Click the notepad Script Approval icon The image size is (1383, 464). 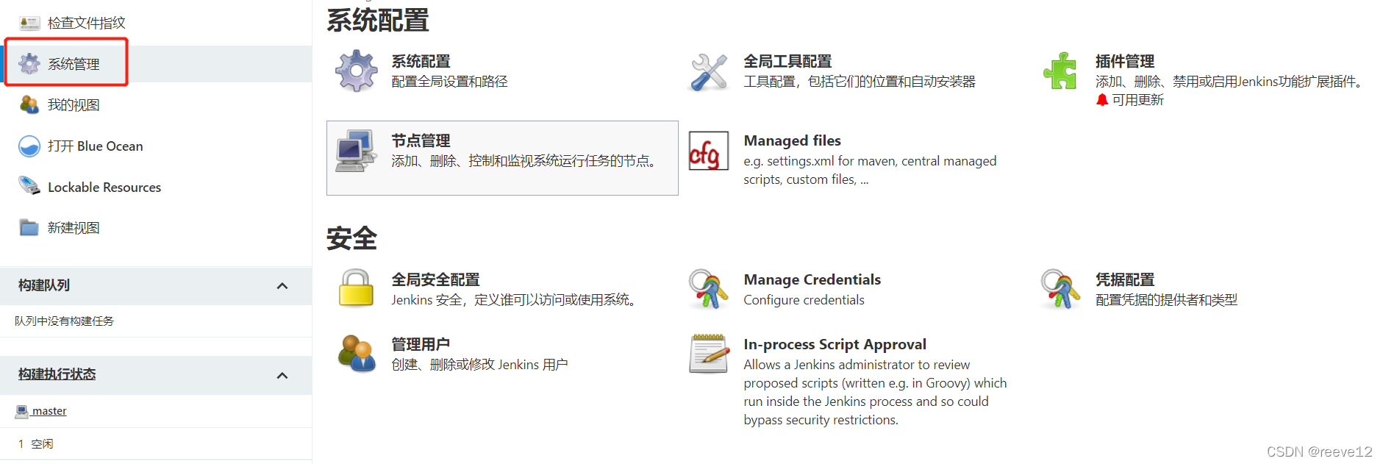[x=709, y=354]
